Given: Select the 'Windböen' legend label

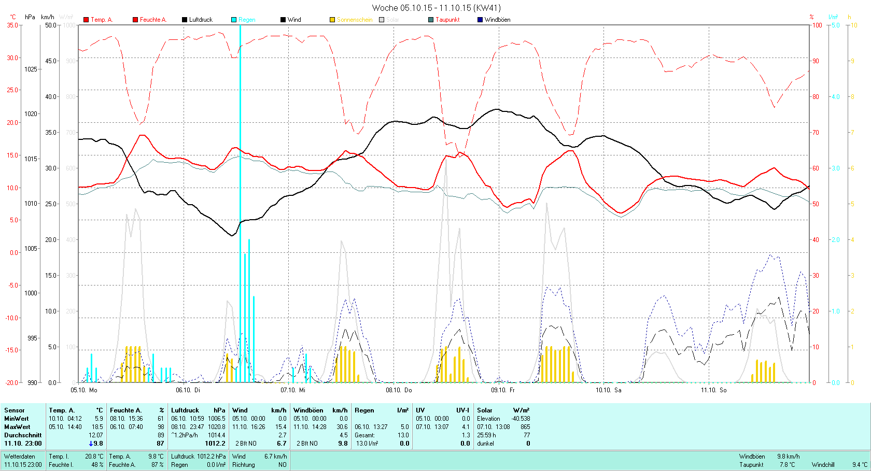Looking at the screenshot, I should (497, 20).
